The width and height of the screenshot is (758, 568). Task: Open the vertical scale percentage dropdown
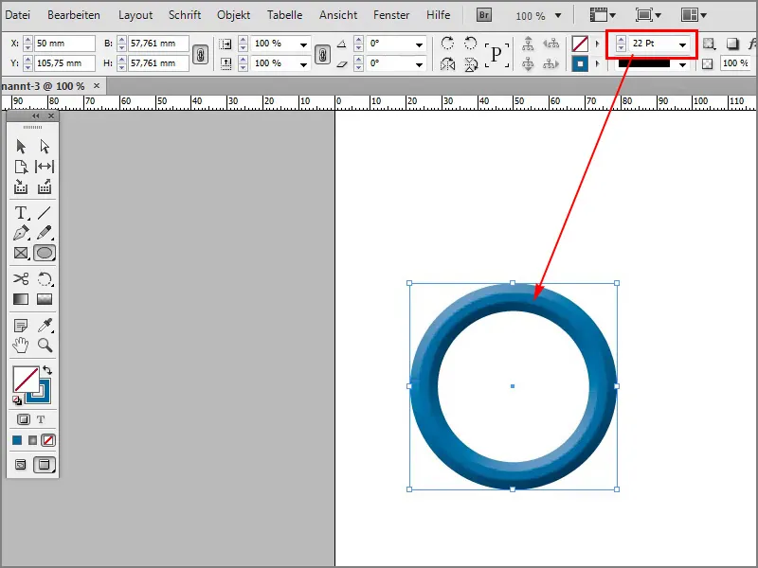303,64
